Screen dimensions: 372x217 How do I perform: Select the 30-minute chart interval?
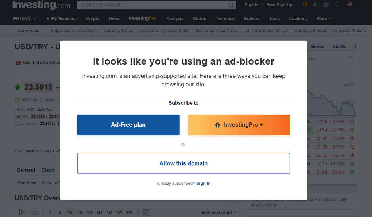point(80,212)
